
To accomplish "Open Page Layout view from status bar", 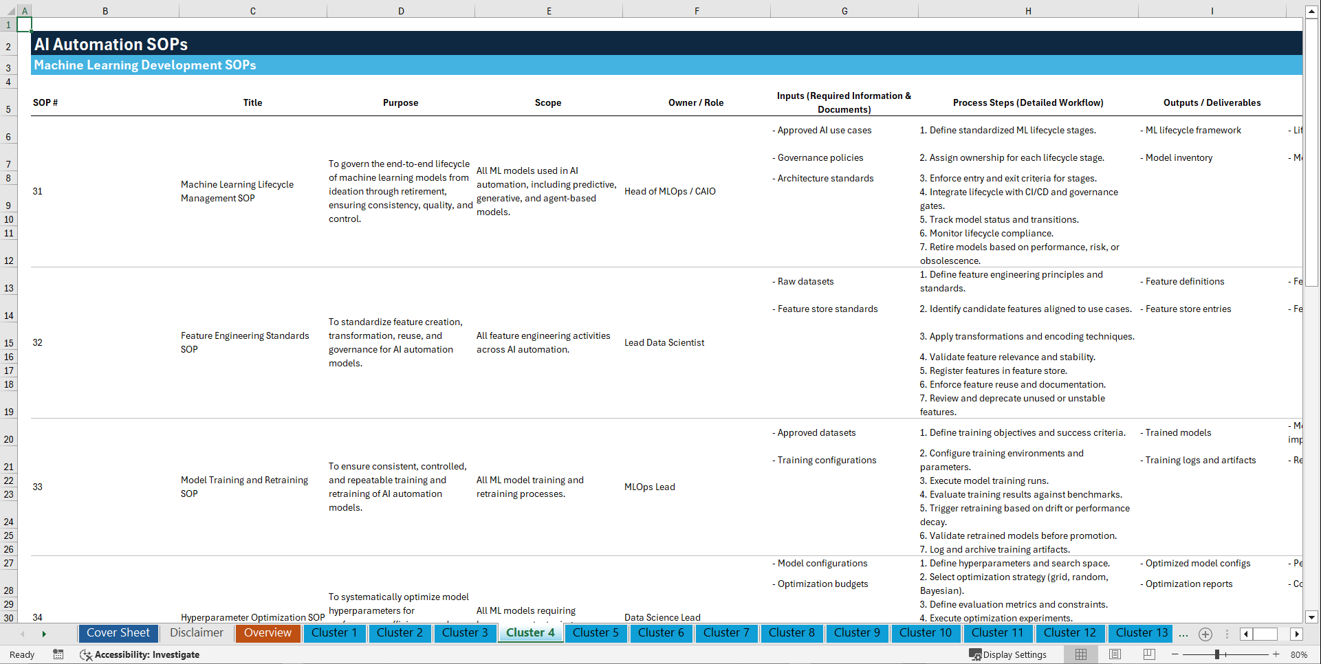I will tap(1114, 654).
